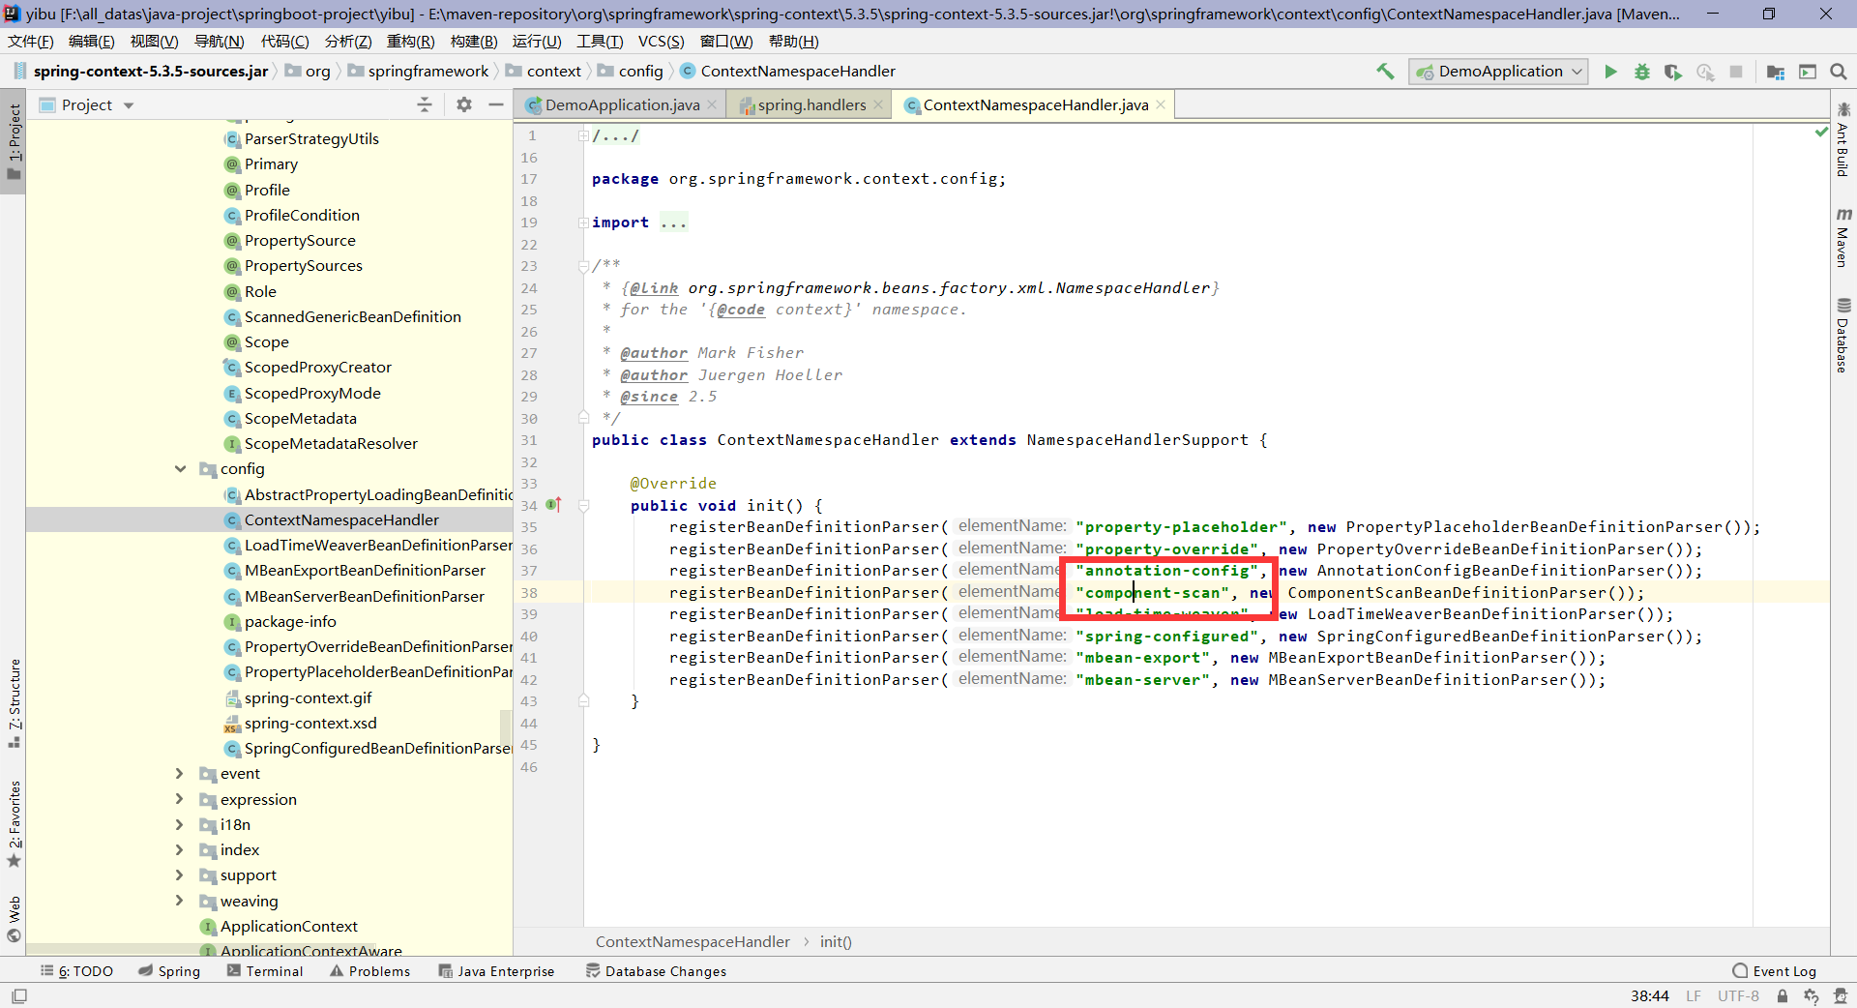This screenshot has height=1008, width=1857.
Task: Click the config breadcrumb above the editor
Action: click(639, 71)
